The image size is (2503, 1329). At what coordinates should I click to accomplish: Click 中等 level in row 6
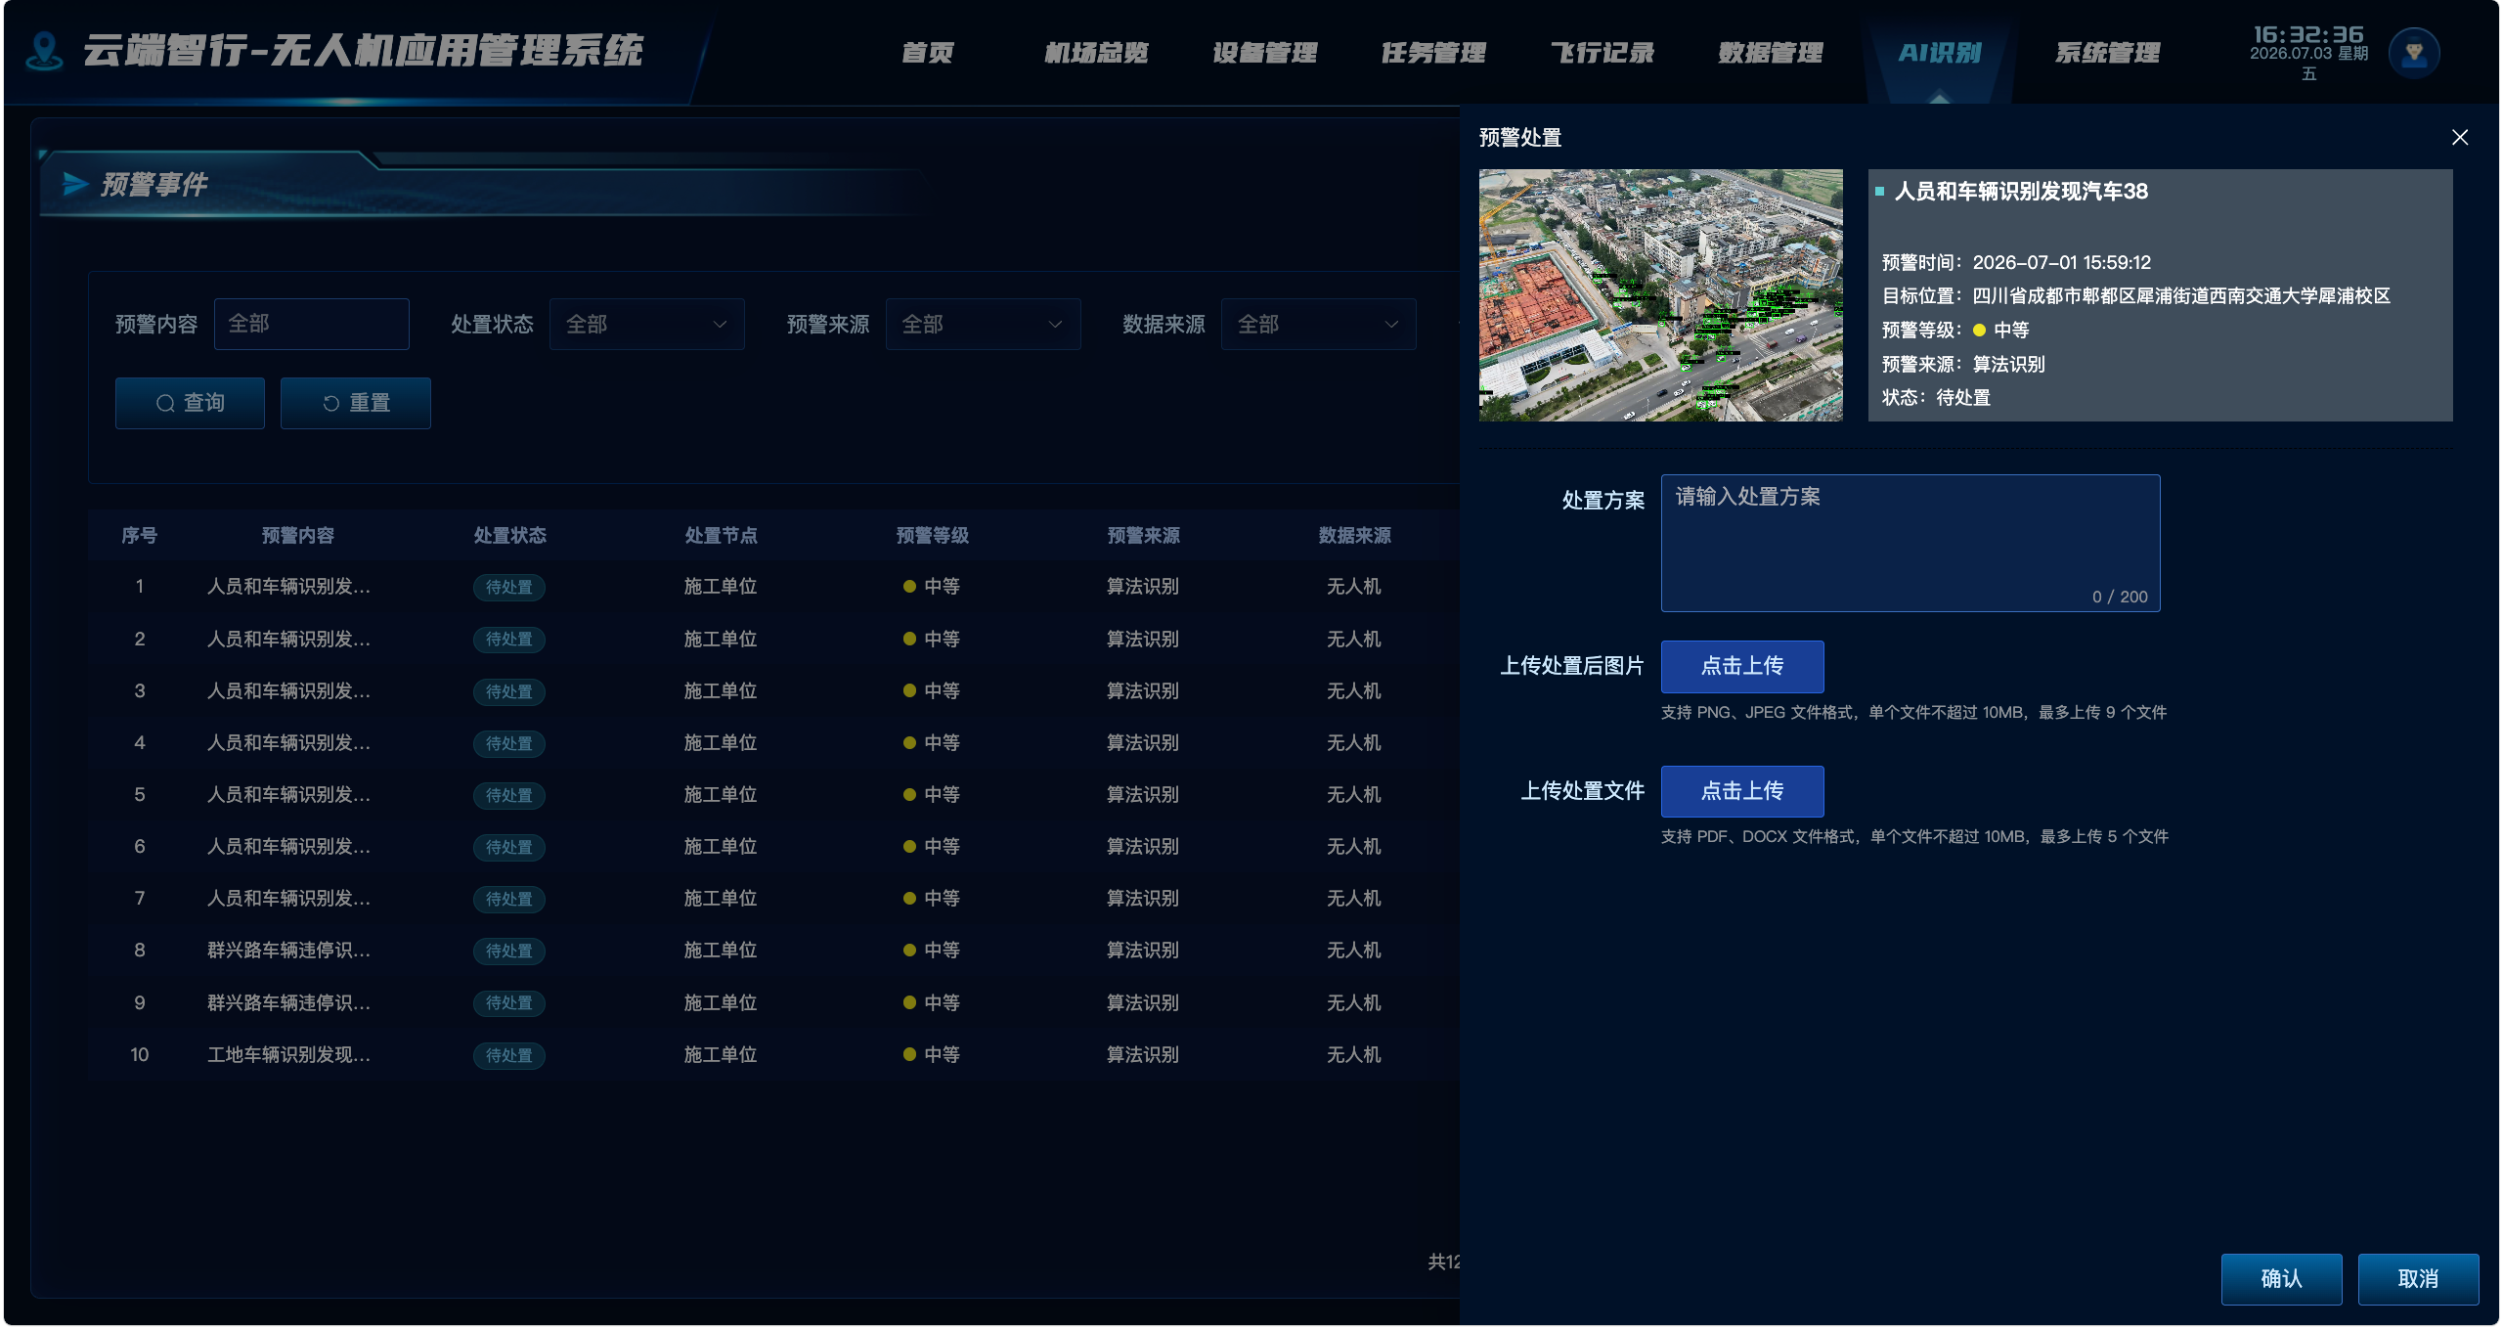pyautogui.click(x=932, y=847)
